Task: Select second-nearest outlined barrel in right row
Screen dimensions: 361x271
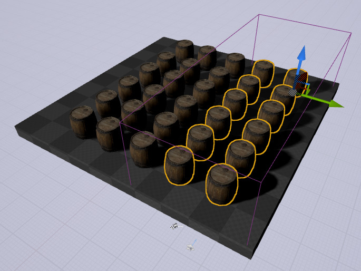Action: pyautogui.click(x=241, y=159)
